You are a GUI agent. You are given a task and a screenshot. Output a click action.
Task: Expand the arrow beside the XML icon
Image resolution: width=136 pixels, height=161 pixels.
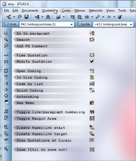pos(92,17)
